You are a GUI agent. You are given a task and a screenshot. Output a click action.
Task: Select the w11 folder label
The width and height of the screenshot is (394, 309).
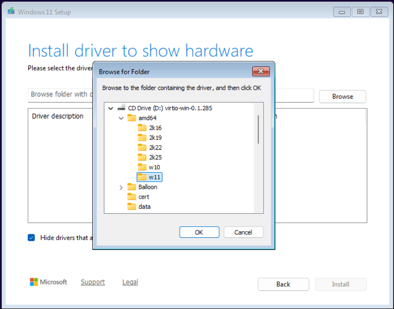[154, 177]
